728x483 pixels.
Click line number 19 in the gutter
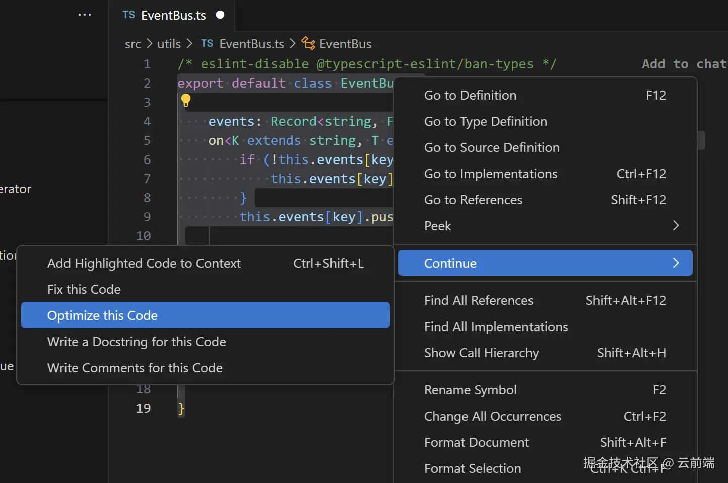pos(143,408)
